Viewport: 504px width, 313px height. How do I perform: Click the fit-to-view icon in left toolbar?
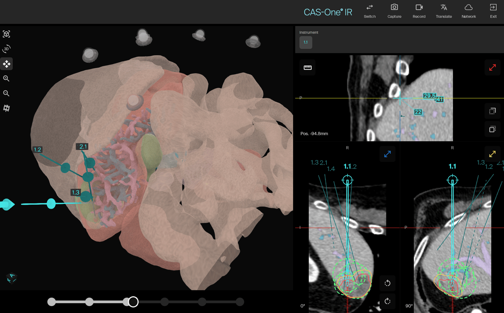(x=7, y=34)
